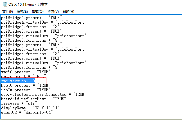Click the pciBridge6.present = "TRUE" line
This screenshot has height=120, width=182.
(x=31, y=45)
